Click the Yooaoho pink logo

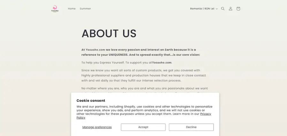coord(55,9)
